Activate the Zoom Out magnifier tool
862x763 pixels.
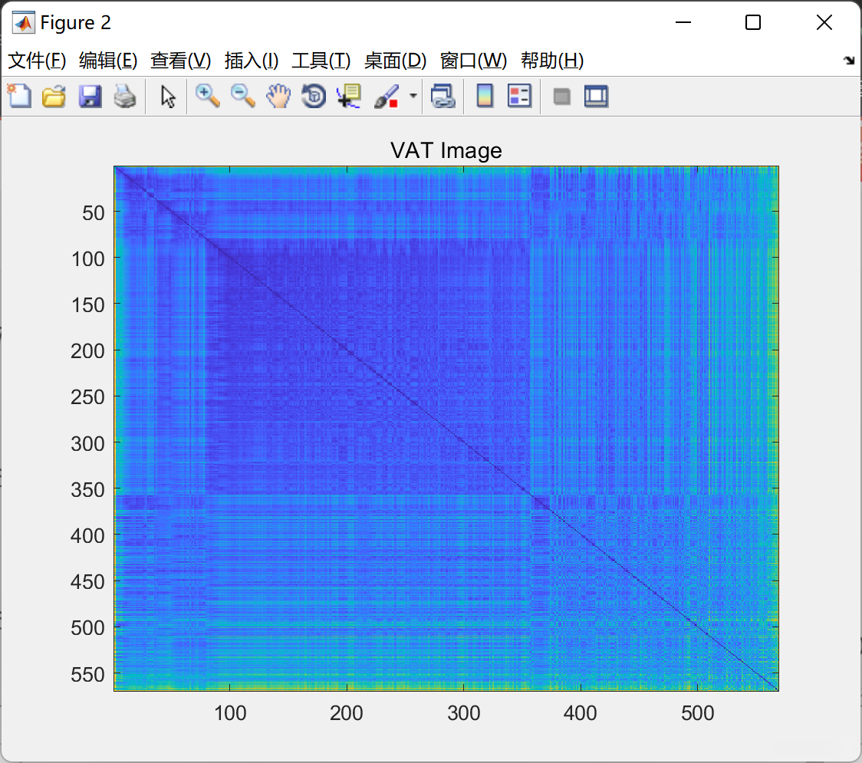point(242,96)
